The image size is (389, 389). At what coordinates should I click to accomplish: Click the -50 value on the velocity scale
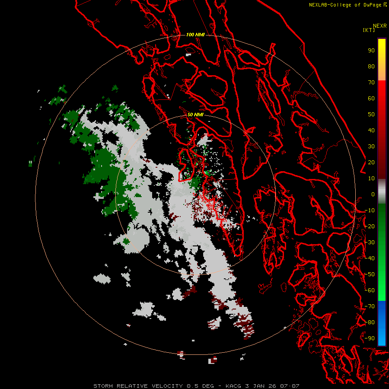coord(370,274)
